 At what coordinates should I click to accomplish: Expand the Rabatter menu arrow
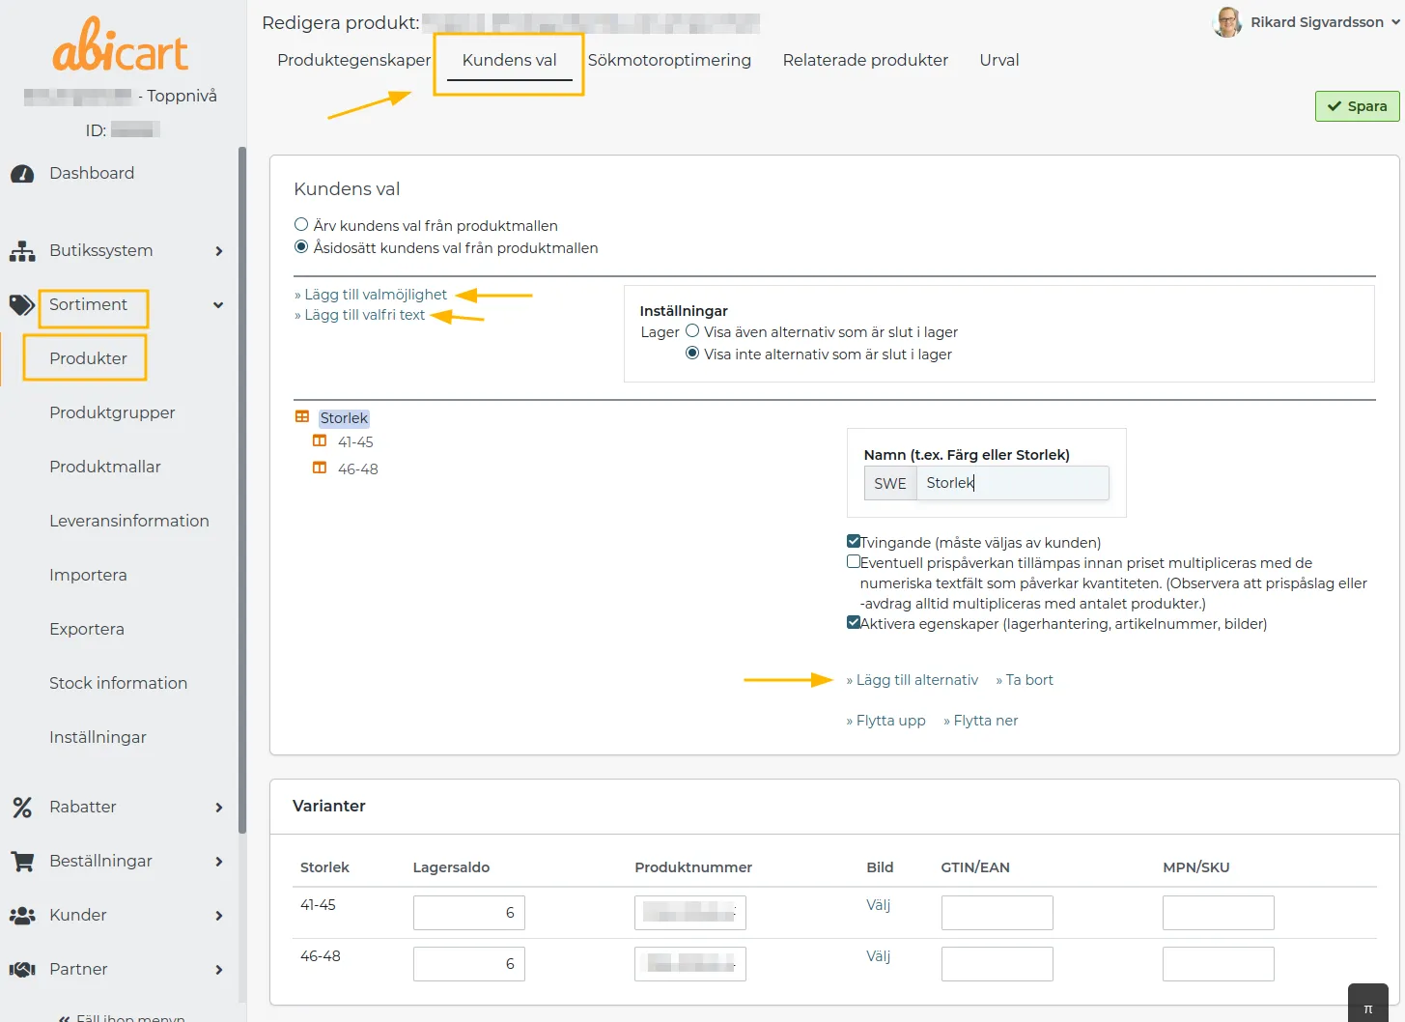[219, 808]
